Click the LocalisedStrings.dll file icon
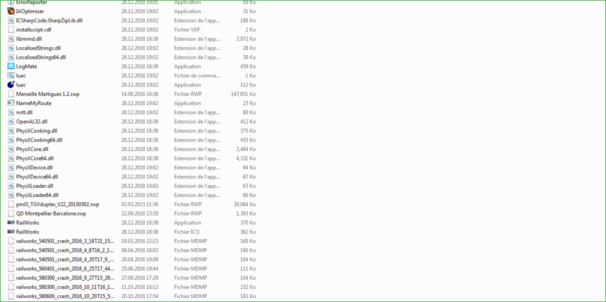The height and width of the screenshot is (302, 606). [11, 48]
